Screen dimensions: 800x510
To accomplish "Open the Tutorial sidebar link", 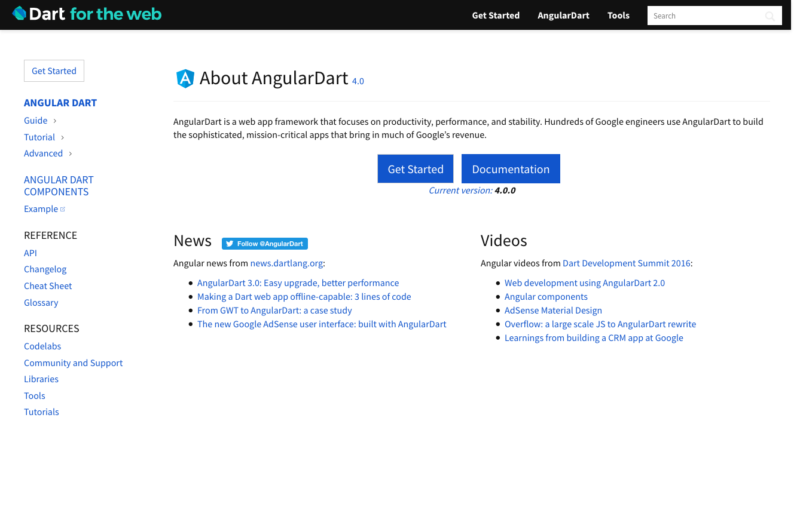I will pos(39,137).
